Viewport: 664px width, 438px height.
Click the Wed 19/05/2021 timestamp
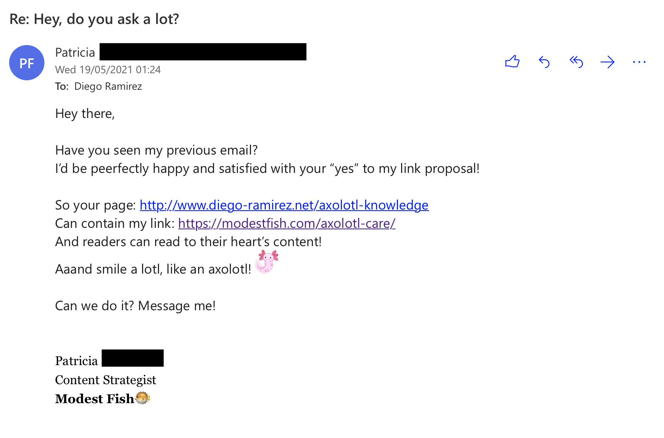point(108,70)
